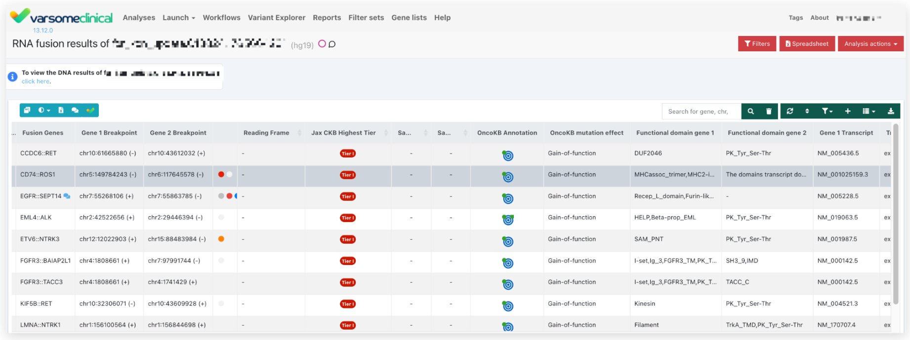Toggle the sort arrows icon in toolbar
910x340 pixels.
click(807, 112)
